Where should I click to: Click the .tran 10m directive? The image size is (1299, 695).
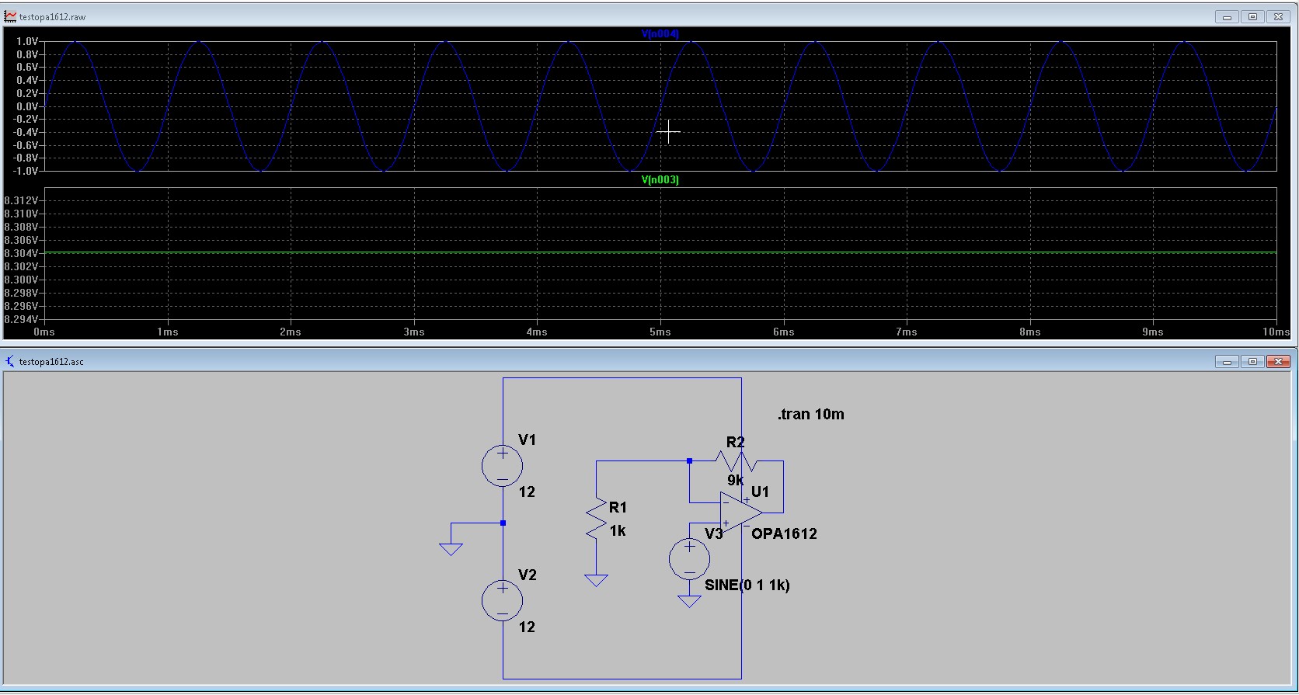point(810,414)
